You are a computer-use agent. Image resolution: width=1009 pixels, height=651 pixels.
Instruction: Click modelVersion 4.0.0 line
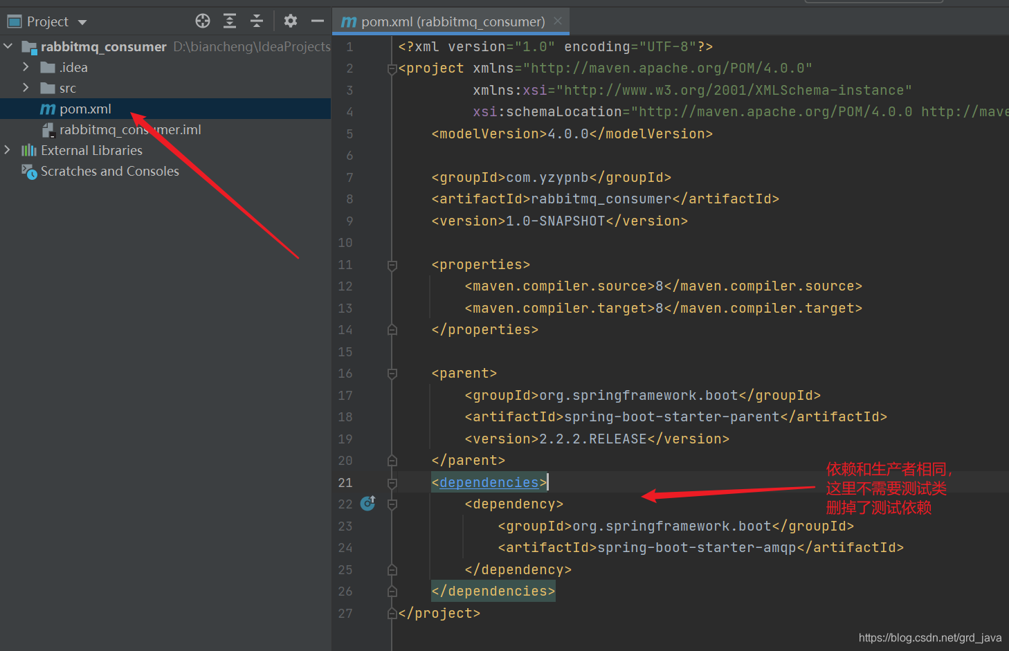pos(572,134)
